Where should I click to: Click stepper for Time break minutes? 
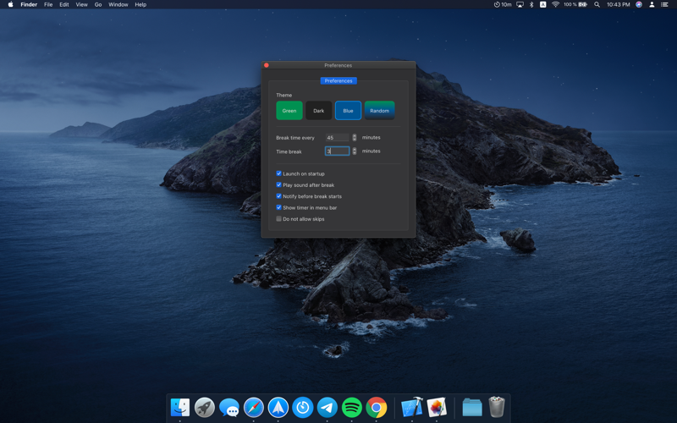coord(355,151)
